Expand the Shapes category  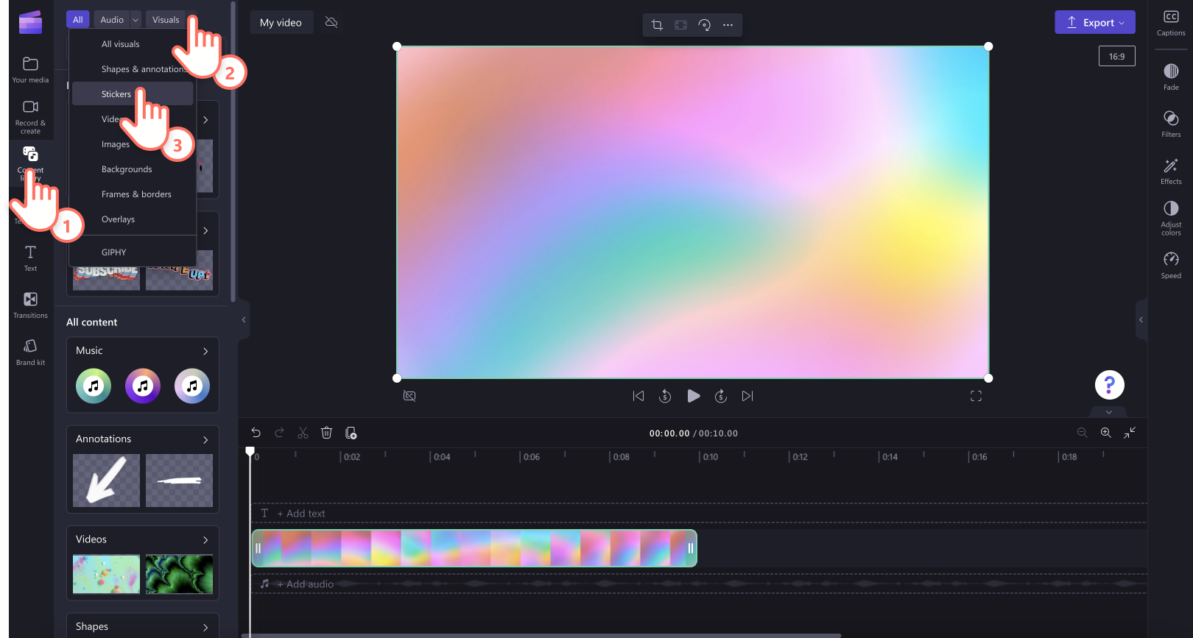pos(205,627)
